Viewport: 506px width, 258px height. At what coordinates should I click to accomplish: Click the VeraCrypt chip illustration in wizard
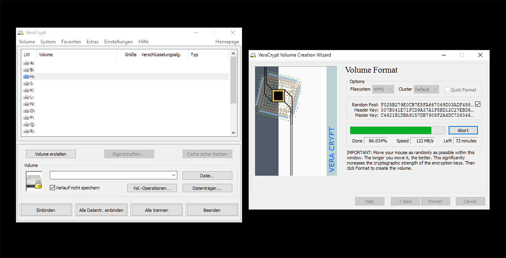pos(296,121)
